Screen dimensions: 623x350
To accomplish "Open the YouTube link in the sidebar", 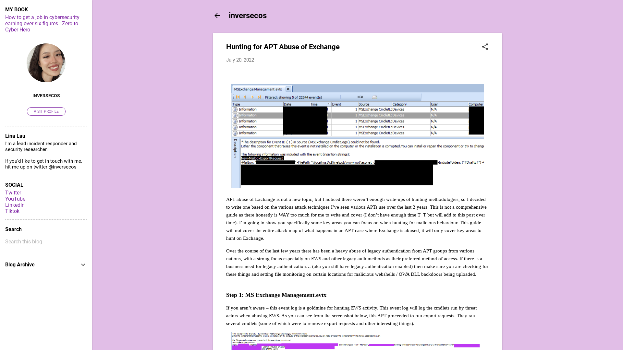I will (15, 199).
